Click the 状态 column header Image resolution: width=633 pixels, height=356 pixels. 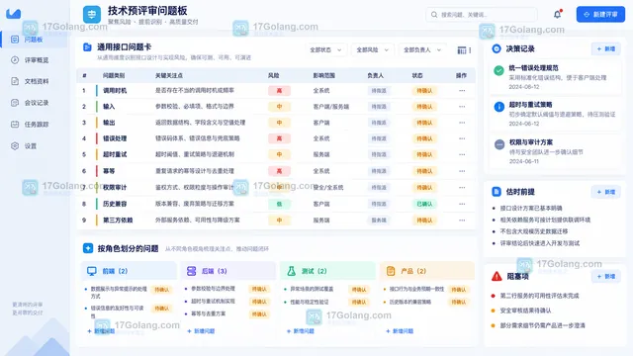pos(417,75)
